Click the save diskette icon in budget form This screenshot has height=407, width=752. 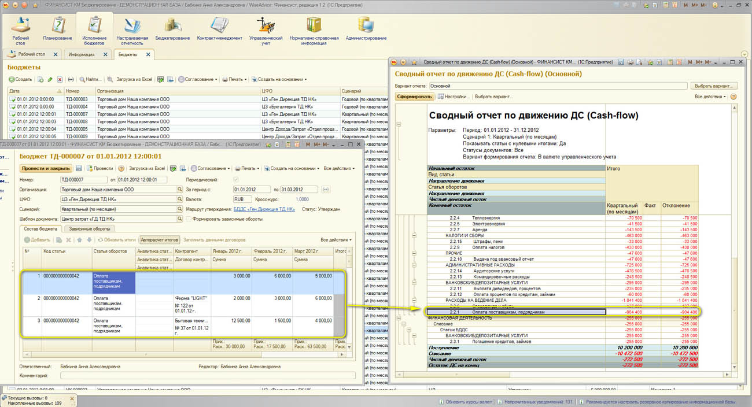click(79, 168)
